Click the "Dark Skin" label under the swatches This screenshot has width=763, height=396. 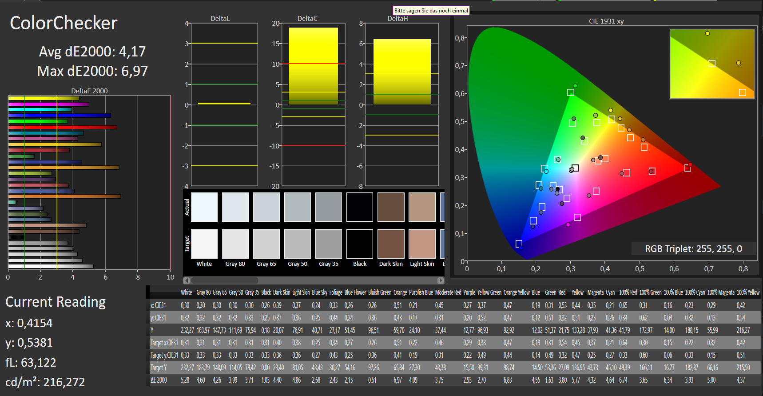391,264
